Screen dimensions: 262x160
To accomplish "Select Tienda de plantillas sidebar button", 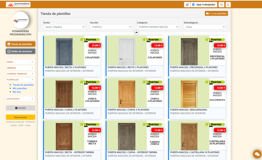I will point(21,44).
